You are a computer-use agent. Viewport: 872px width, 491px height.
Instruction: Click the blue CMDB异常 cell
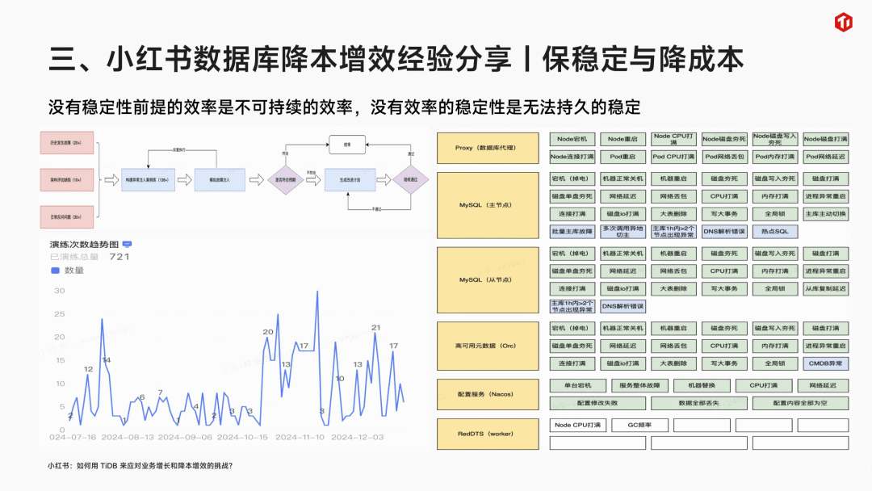(826, 363)
